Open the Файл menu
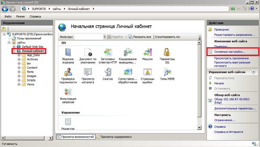Viewport: 260px width, 147px height. tap(8, 16)
